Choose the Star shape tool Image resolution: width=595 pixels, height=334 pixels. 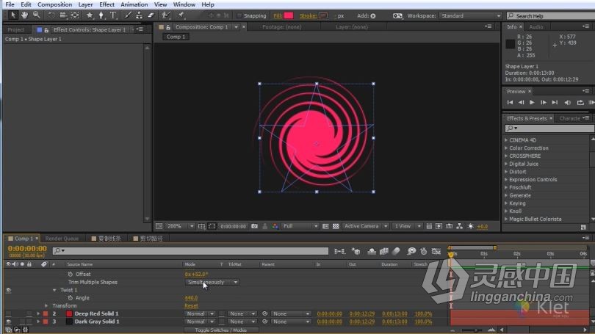90,15
